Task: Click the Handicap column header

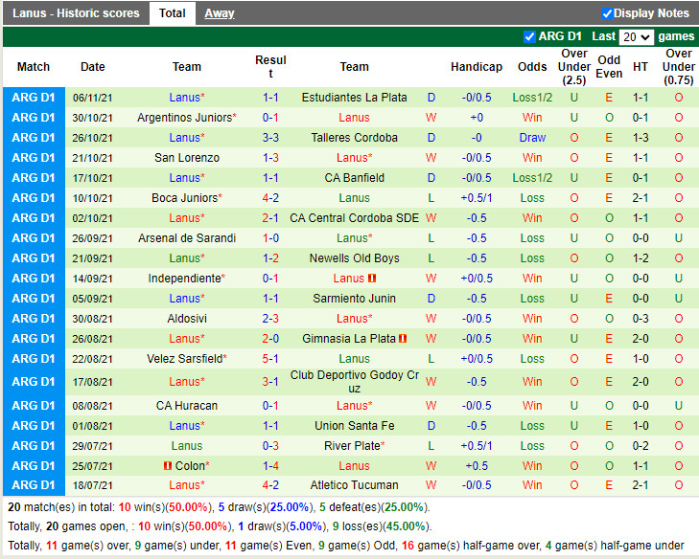Action: (x=476, y=67)
